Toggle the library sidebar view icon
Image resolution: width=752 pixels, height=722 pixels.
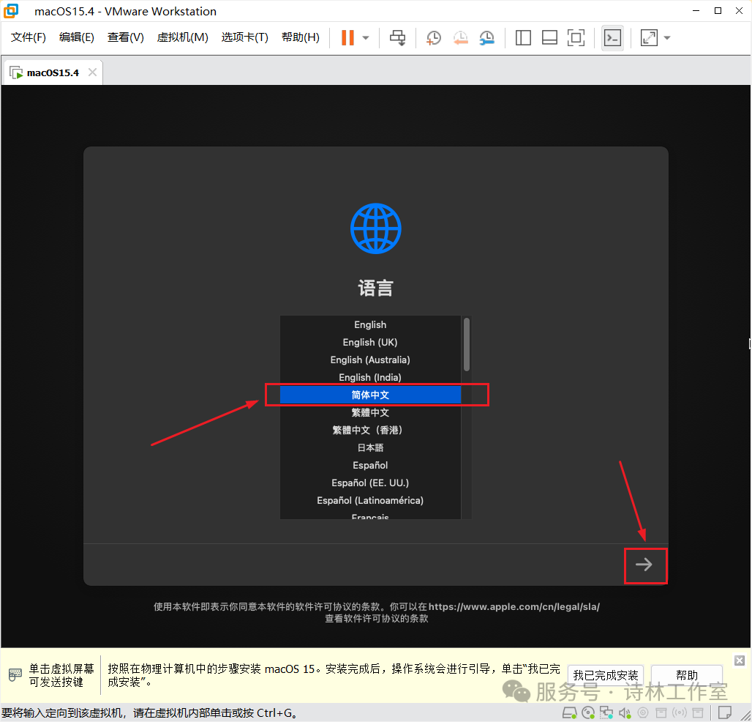click(523, 38)
